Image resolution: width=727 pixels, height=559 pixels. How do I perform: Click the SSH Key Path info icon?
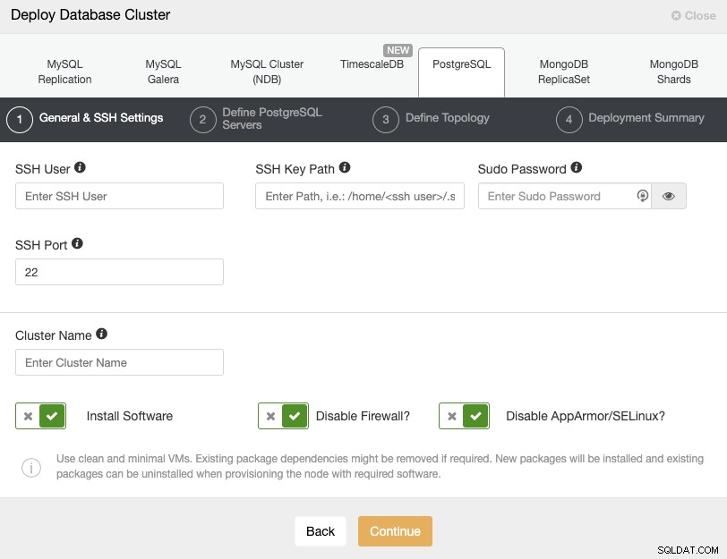pos(345,167)
